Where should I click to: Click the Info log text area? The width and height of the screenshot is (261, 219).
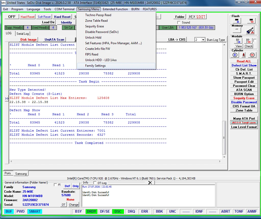[x=148, y=195]
